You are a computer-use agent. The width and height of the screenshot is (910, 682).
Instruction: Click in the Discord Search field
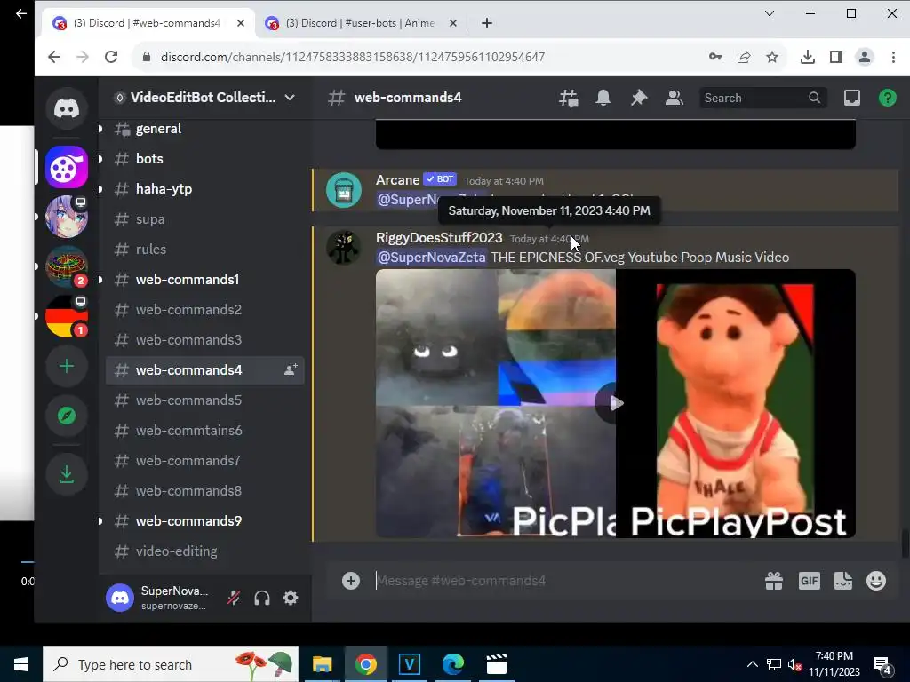click(x=762, y=98)
